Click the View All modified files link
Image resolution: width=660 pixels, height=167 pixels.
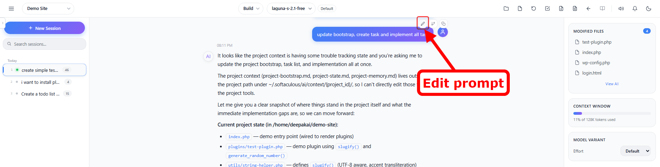pyautogui.click(x=612, y=84)
